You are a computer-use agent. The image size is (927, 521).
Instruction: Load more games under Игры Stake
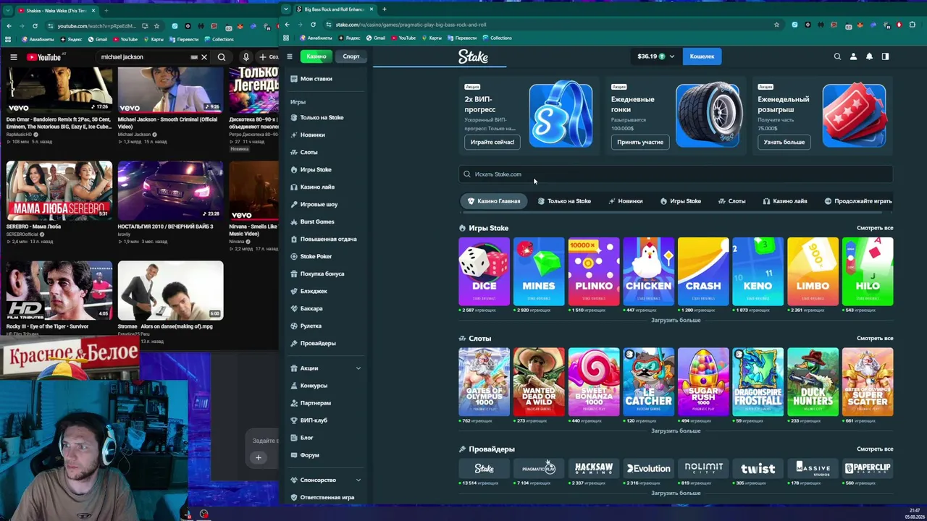[676, 320]
